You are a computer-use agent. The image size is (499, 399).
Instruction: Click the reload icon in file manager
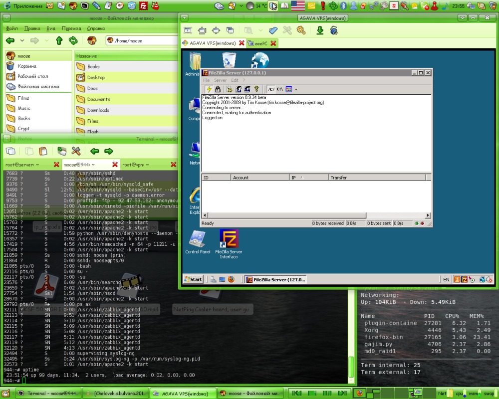[73, 40]
